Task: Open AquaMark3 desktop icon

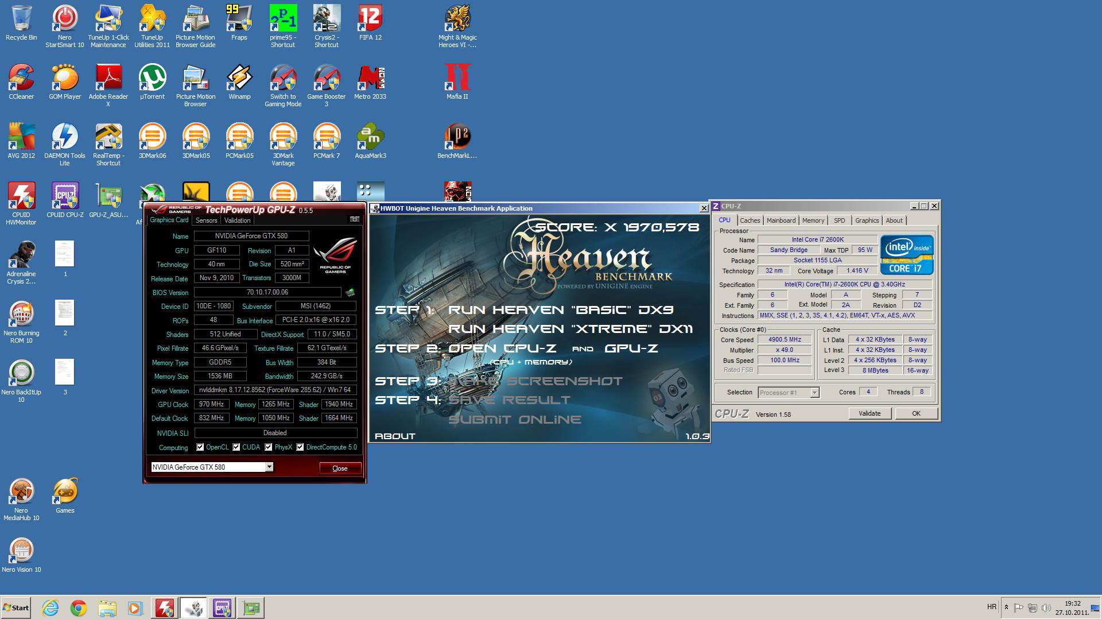Action: click(370, 141)
